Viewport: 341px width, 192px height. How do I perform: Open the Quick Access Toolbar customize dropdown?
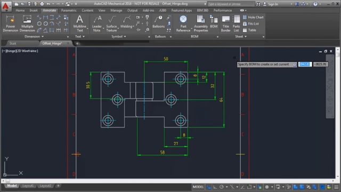tap(76, 4)
